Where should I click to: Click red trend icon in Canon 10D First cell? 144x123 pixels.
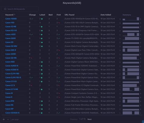click(x=59, y=23)
